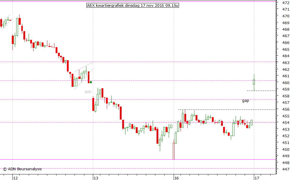Click price label '468' on the y-axis
Viewport: 290px width, 180px height.
286,29
